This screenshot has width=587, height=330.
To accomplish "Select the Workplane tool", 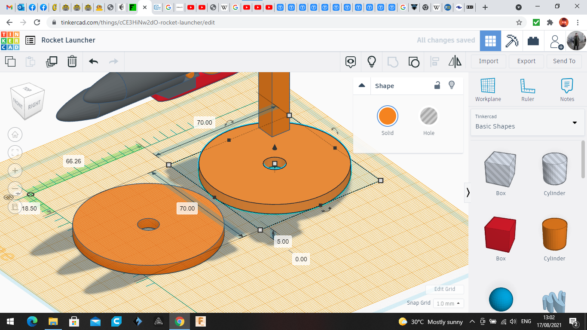I will click(488, 90).
